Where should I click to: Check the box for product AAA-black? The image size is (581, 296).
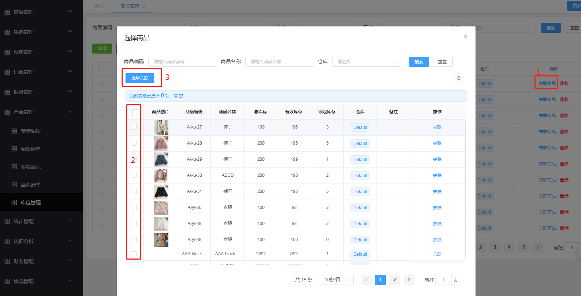[x=134, y=254]
